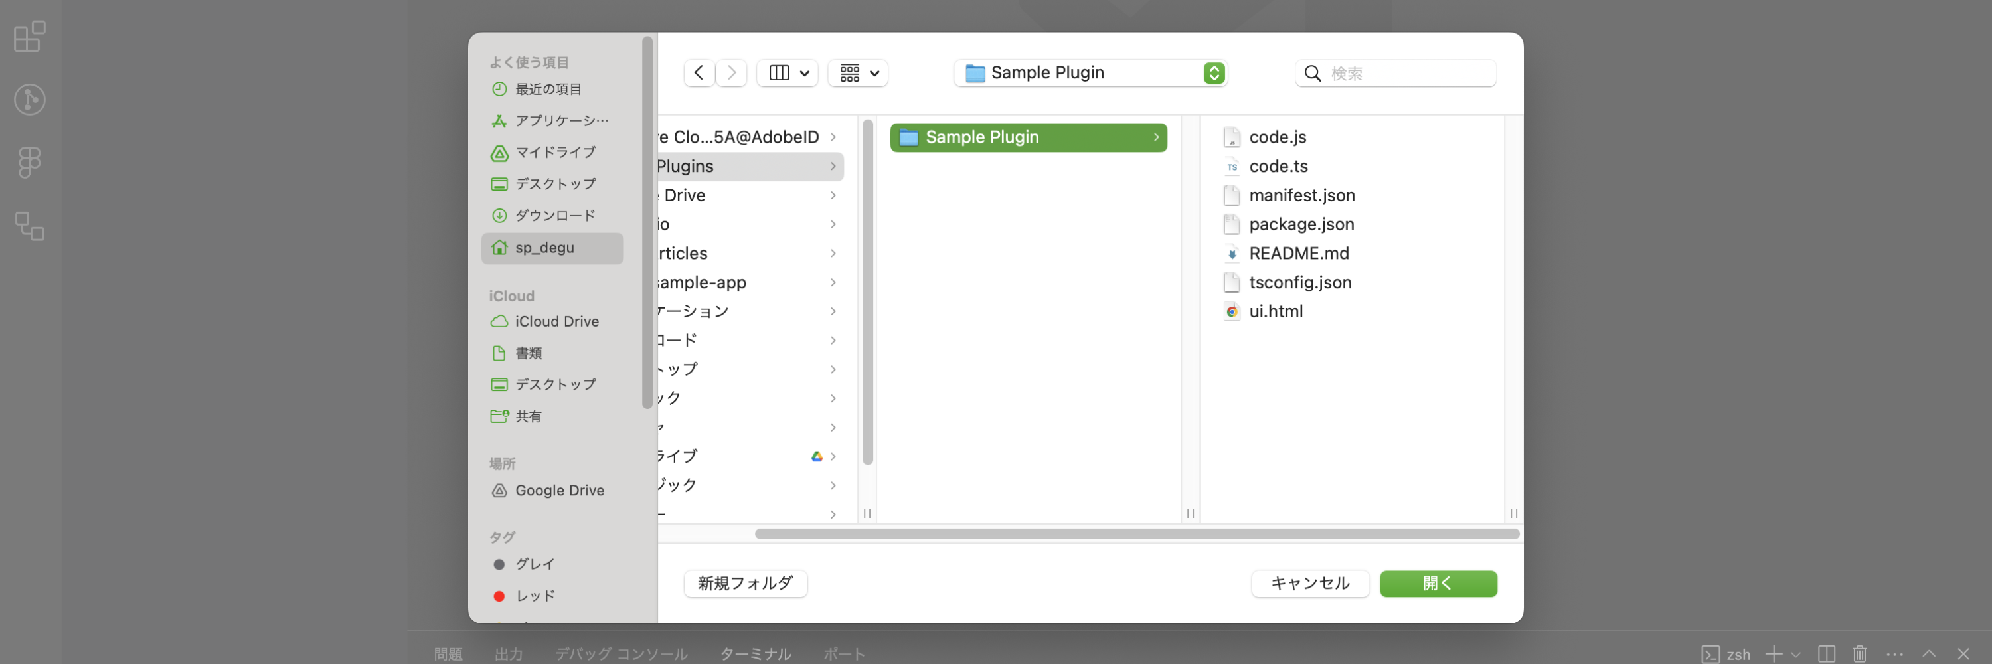Toggle maximize the terminal panel
Screen dimensions: 1992x664
pos(1930,654)
